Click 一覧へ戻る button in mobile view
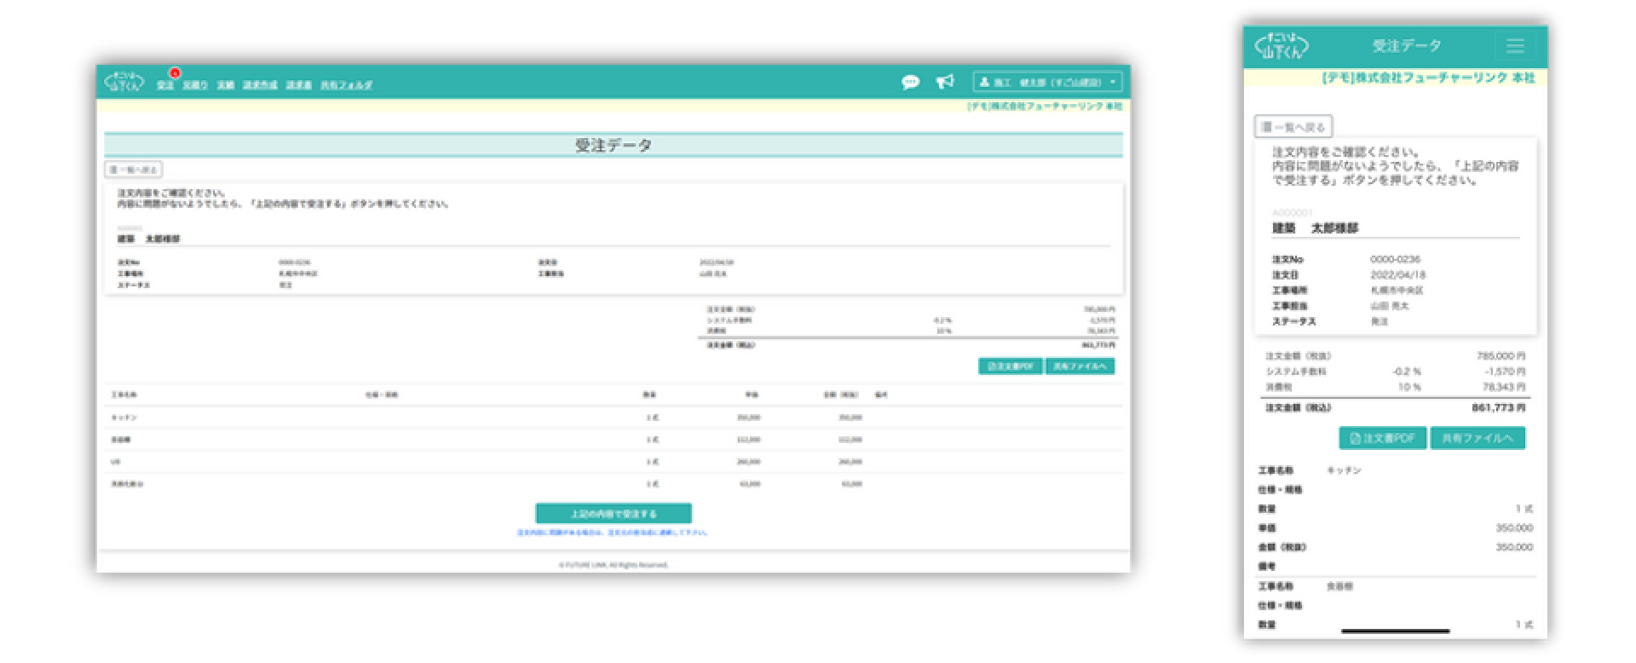 [1293, 127]
